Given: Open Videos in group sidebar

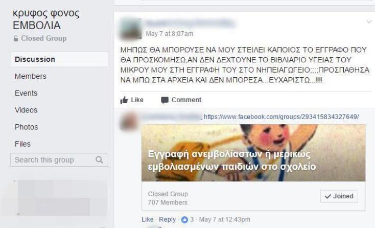Looking at the screenshot, I should [26, 110].
